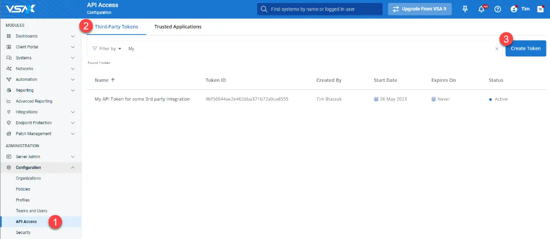550x239 pixels.
Task: Click the help question mark icon
Action: 497,9
